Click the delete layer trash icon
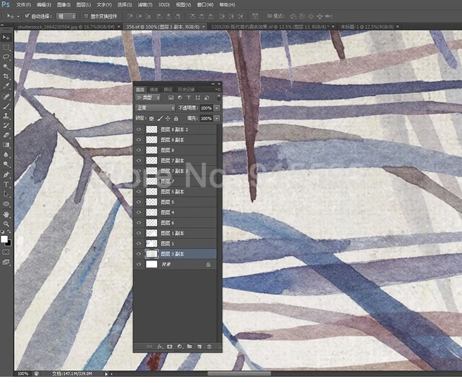Viewport: 462px width, 383px height. pos(209,347)
